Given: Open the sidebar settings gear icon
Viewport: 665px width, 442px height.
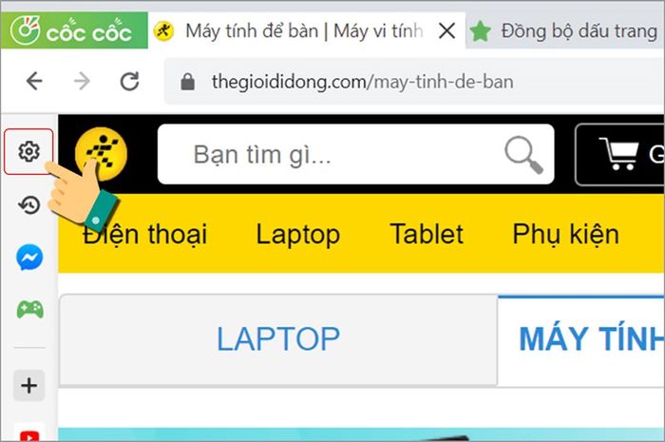Looking at the screenshot, I should coord(28,151).
